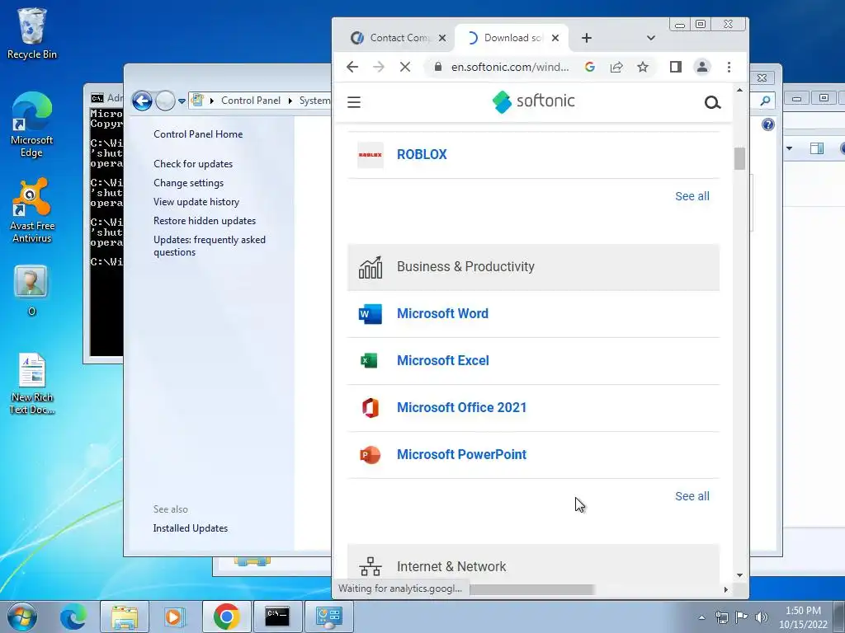Viewport: 845px width, 633px height.
Task: Expand the System breadcrumb arrow
Action: (x=290, y=101)
